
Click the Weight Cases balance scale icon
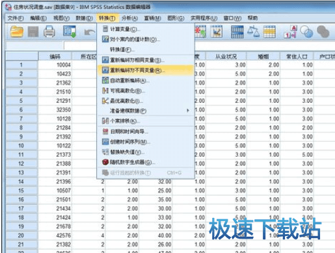(x=254, y=32)
